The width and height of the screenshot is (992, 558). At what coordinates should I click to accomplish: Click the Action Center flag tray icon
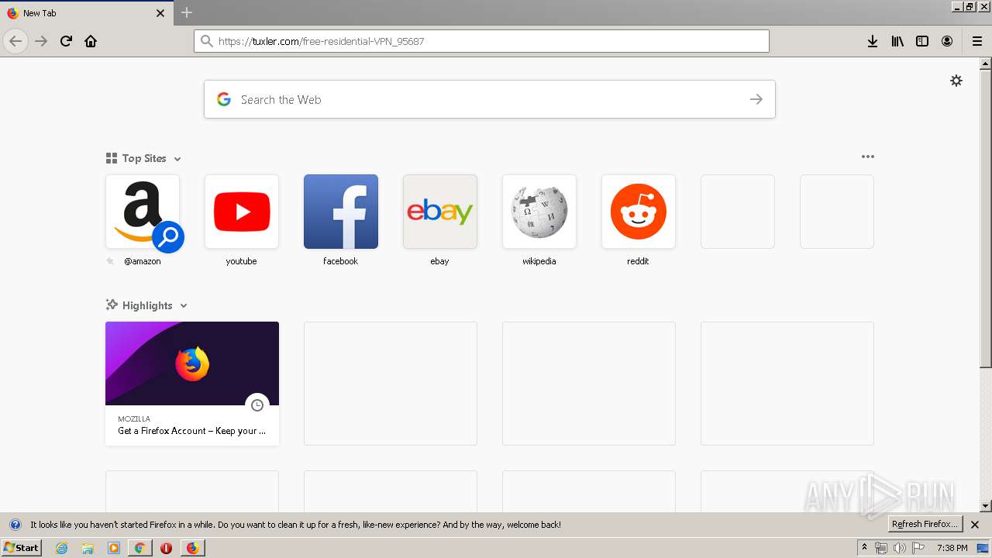point(918,548)
